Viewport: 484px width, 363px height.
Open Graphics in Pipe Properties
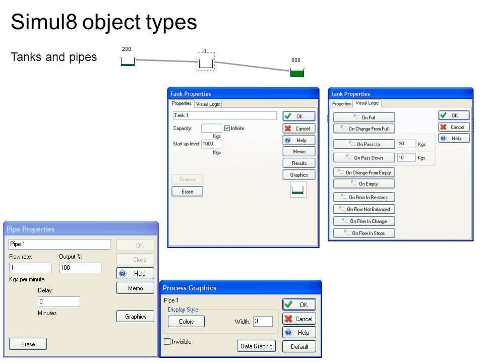click(x=135, y=317)
